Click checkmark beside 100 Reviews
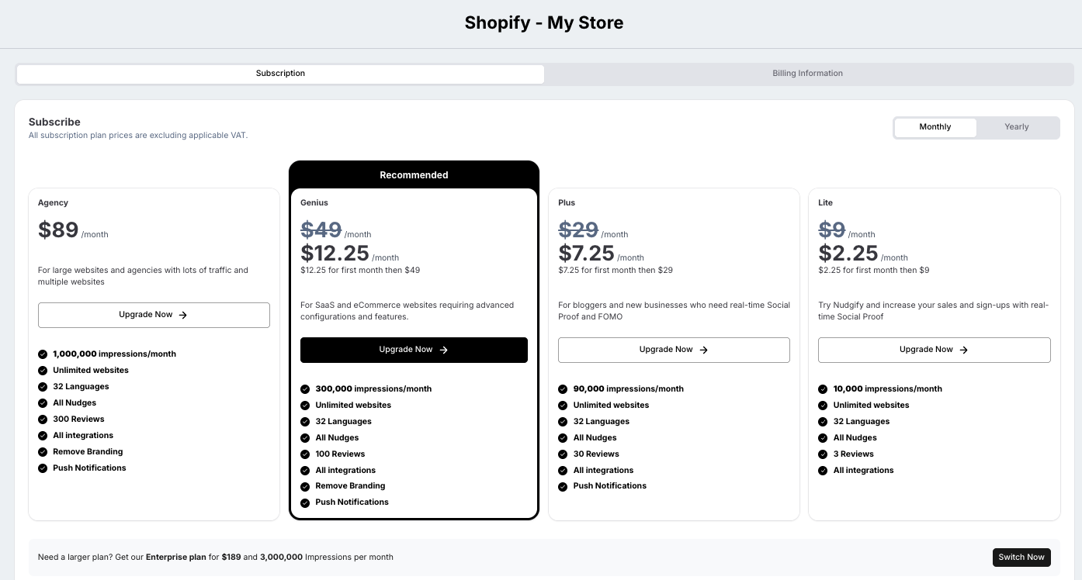This screenshot has height=580, width=1082. tap(305, 454)
